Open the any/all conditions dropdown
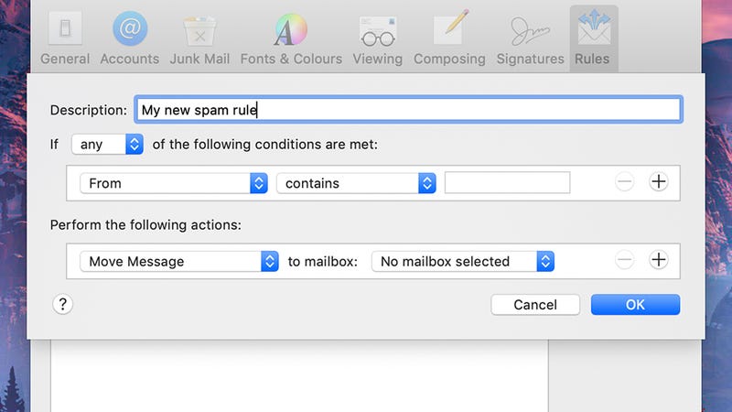The image size is (732, 412). point(107,145)
